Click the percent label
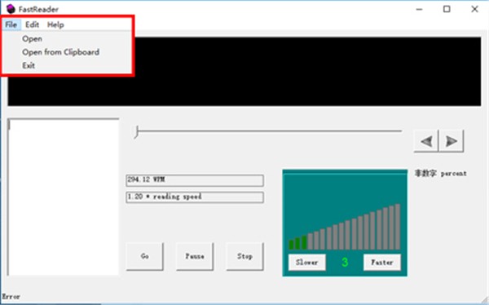This screenshot has width=489, height=305. (440, 173)
